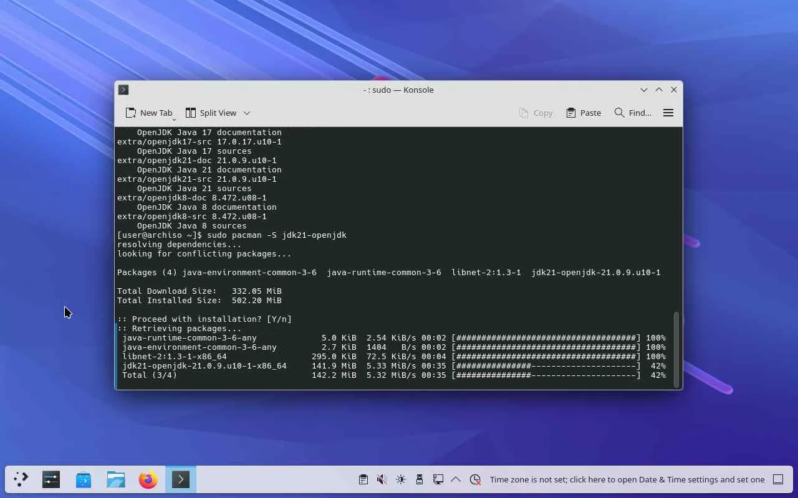This screenshot has height=498, width=798.
Task: Click the "extra/openjdk21-src 21.0.9.u10-1" line
Action: (197, 179)
